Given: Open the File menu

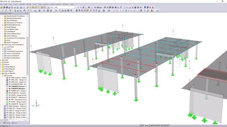Looking at the screenshot, I should [1, 4].
